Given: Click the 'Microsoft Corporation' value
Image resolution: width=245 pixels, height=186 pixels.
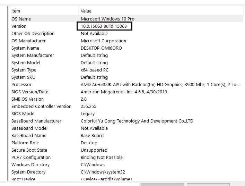Looking at the screenshot, I should coord(103,41).
